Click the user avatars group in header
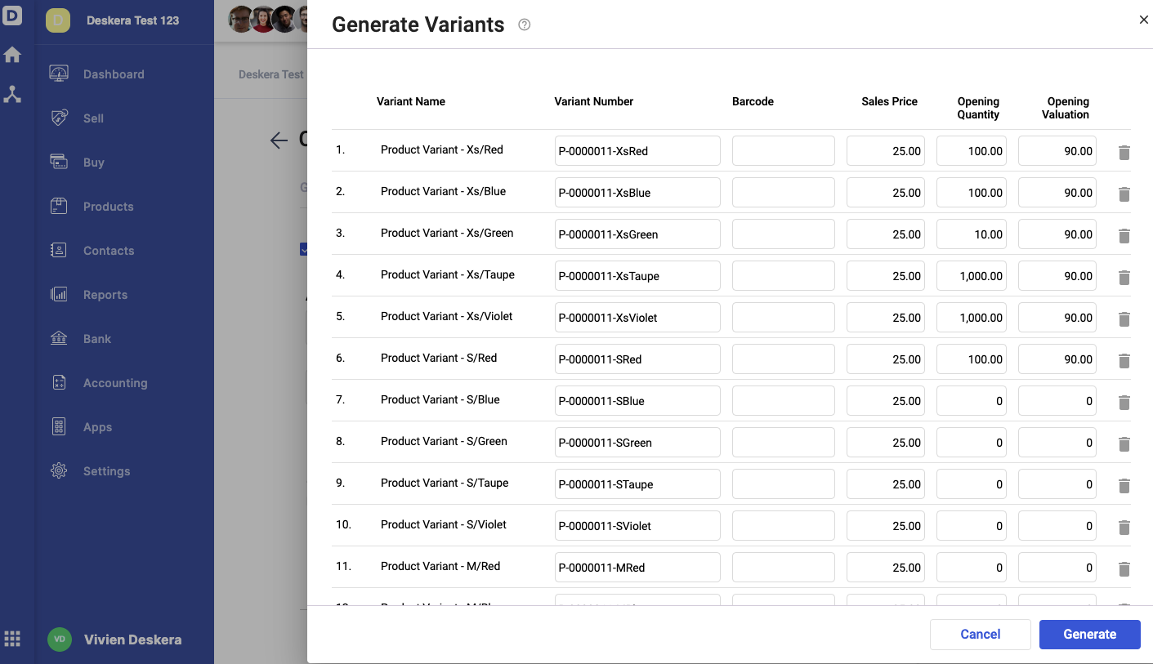 267,19
